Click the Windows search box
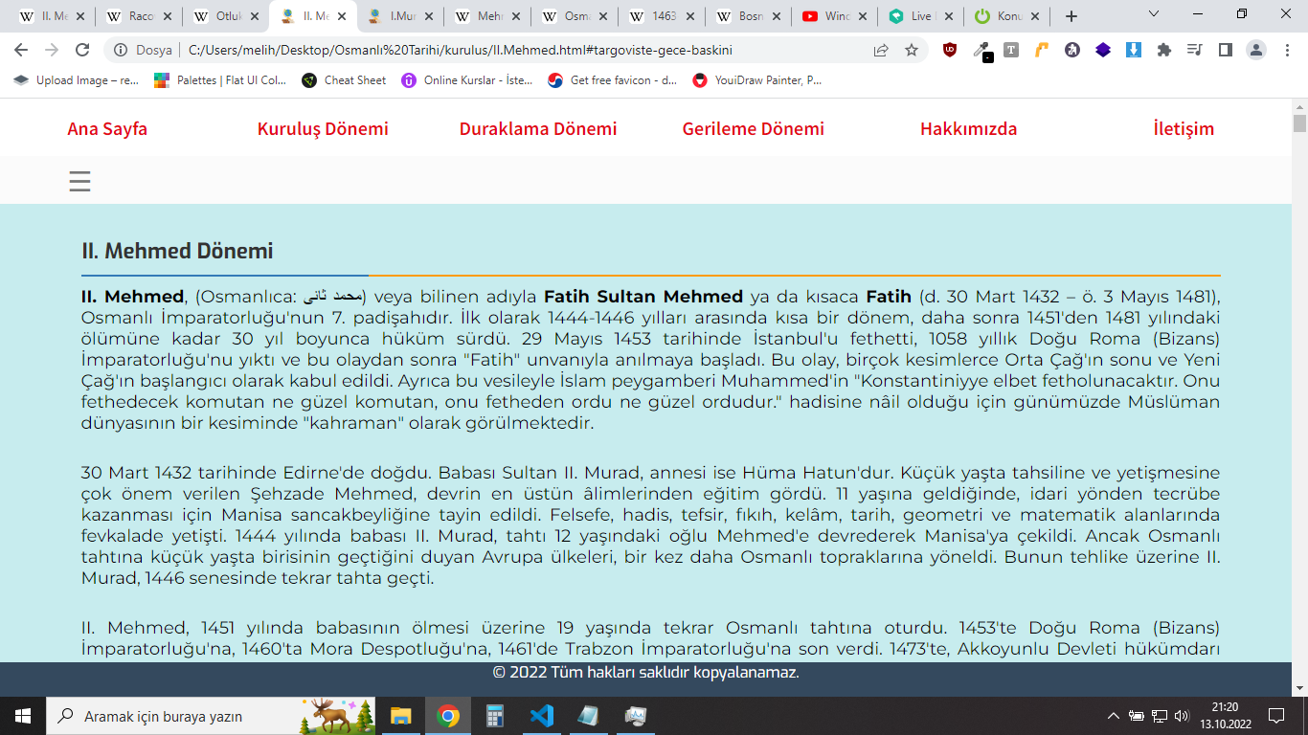This screenshot has height=735, width=1308. coord(211,715)
